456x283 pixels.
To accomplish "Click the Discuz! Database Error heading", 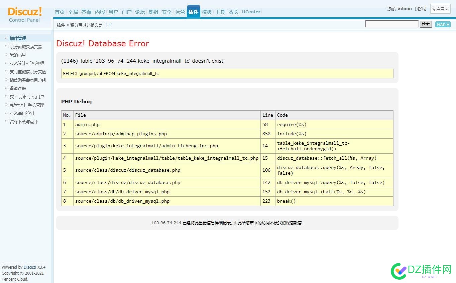I will pyautogui.click(x=103, y=44).
